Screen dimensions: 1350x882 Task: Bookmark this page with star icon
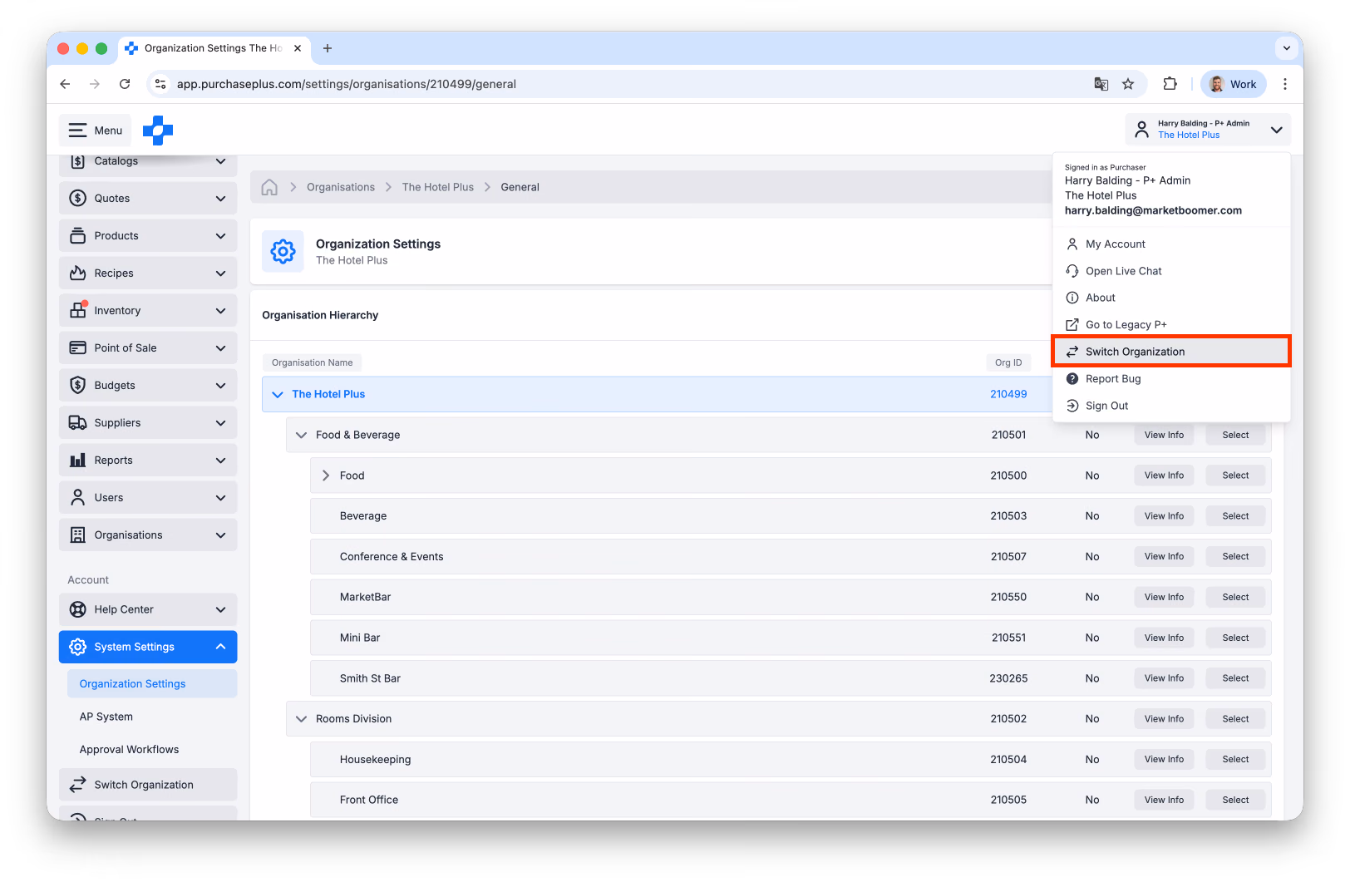click(x=1128, y=84)
